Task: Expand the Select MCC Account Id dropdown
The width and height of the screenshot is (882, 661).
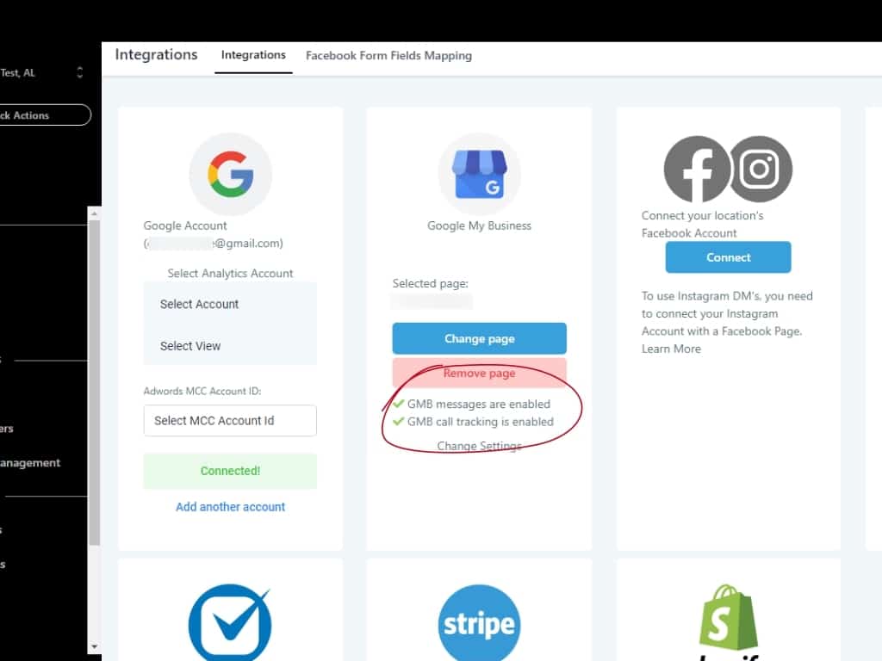Action: [x=230, y=421]
